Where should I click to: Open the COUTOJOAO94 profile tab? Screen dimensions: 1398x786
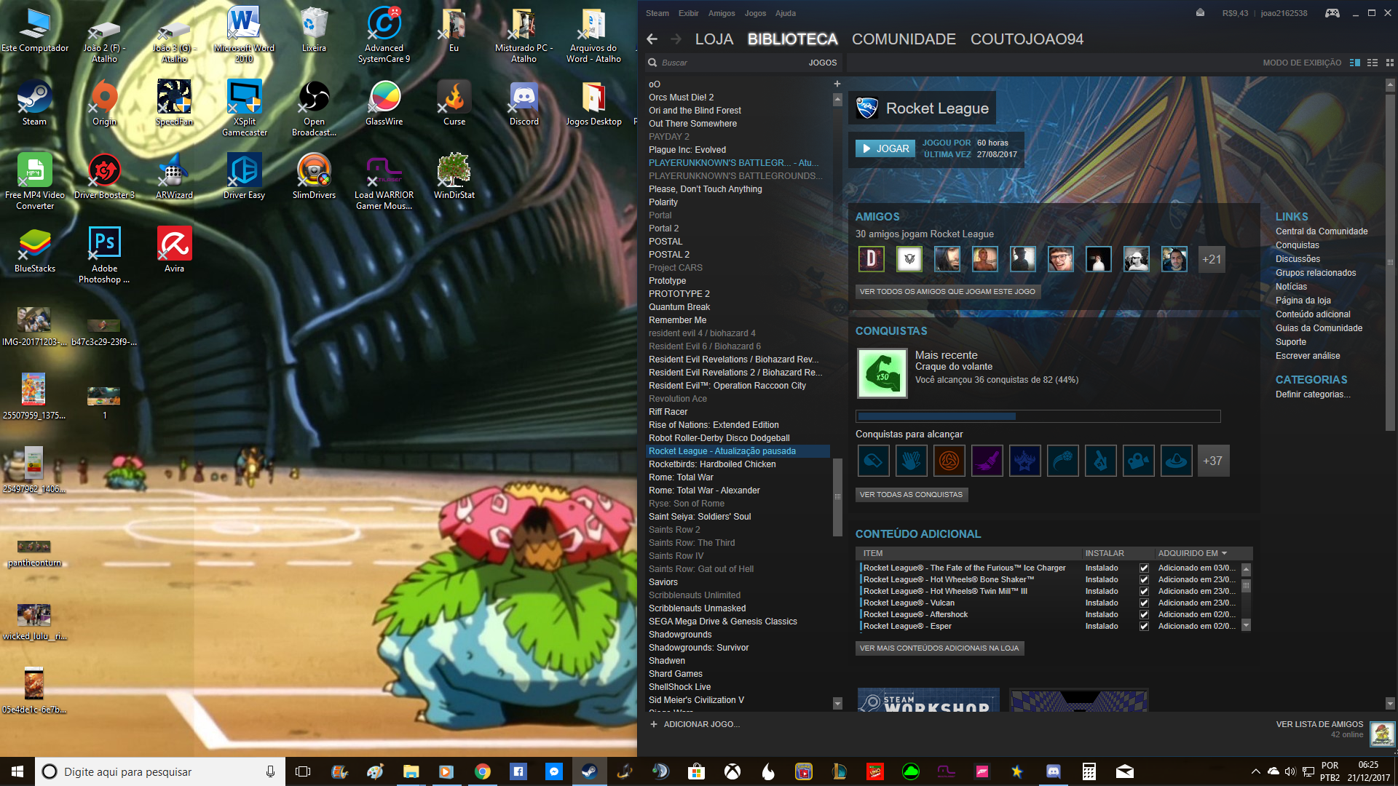[1027, 39]
